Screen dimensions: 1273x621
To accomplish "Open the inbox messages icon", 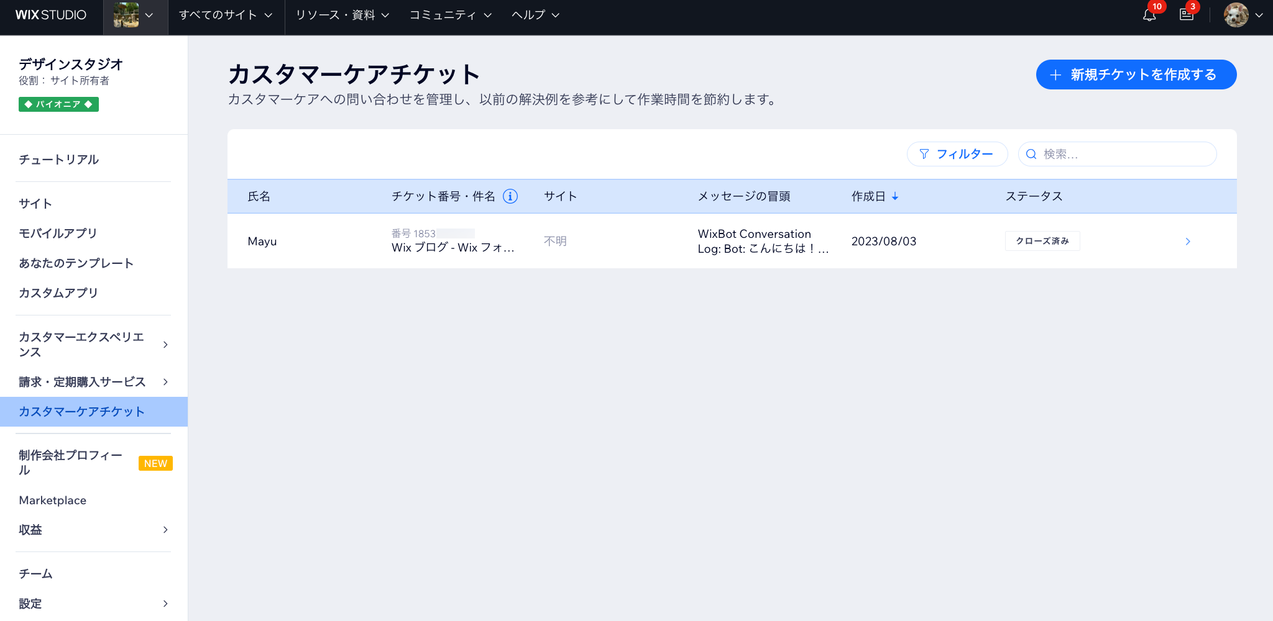I will click(x=1186, y=16).
